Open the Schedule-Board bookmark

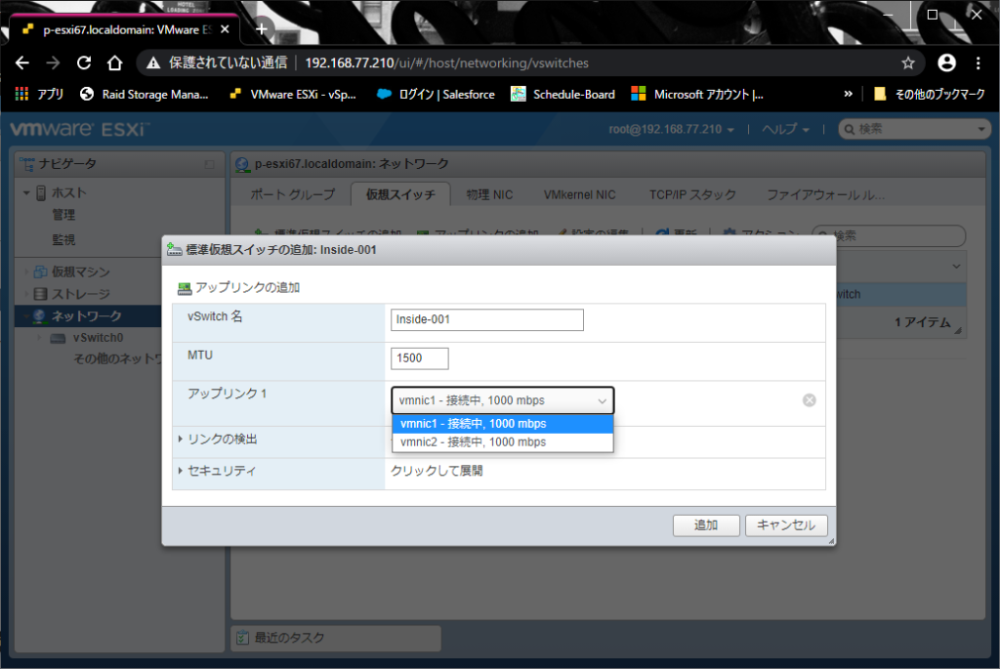[563, 95]
